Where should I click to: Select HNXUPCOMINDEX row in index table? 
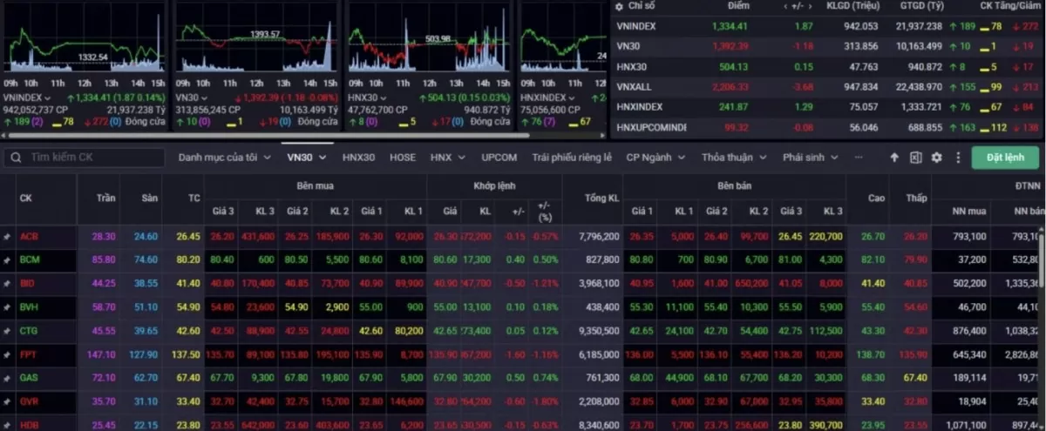[825, 127]
